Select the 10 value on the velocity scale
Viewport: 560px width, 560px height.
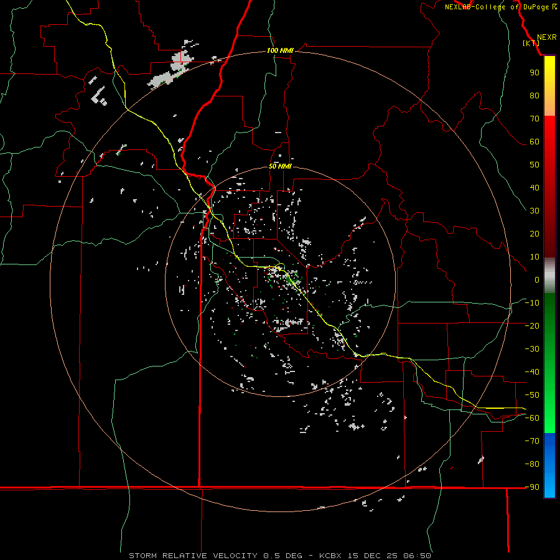(x=534, y=257)
